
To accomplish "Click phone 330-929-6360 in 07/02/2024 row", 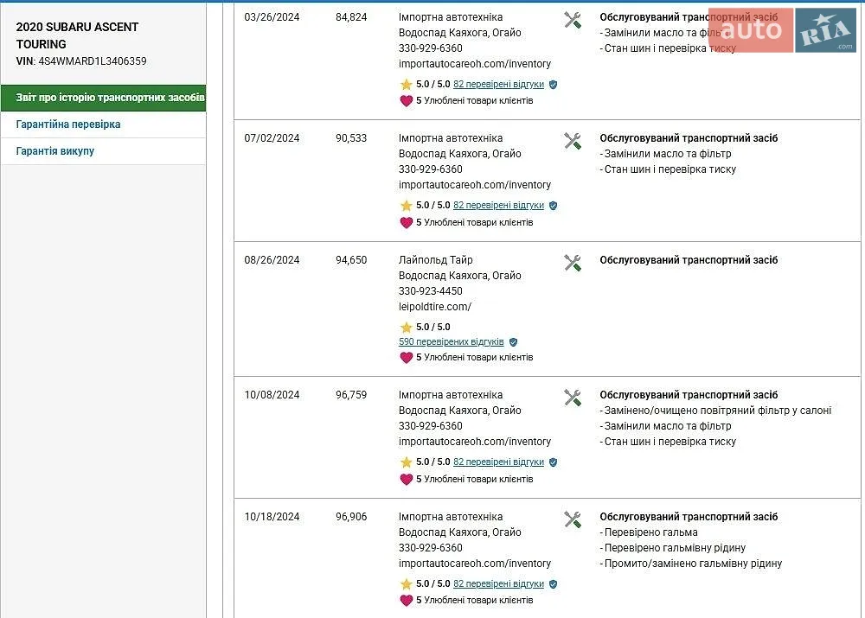I will 431,169.
